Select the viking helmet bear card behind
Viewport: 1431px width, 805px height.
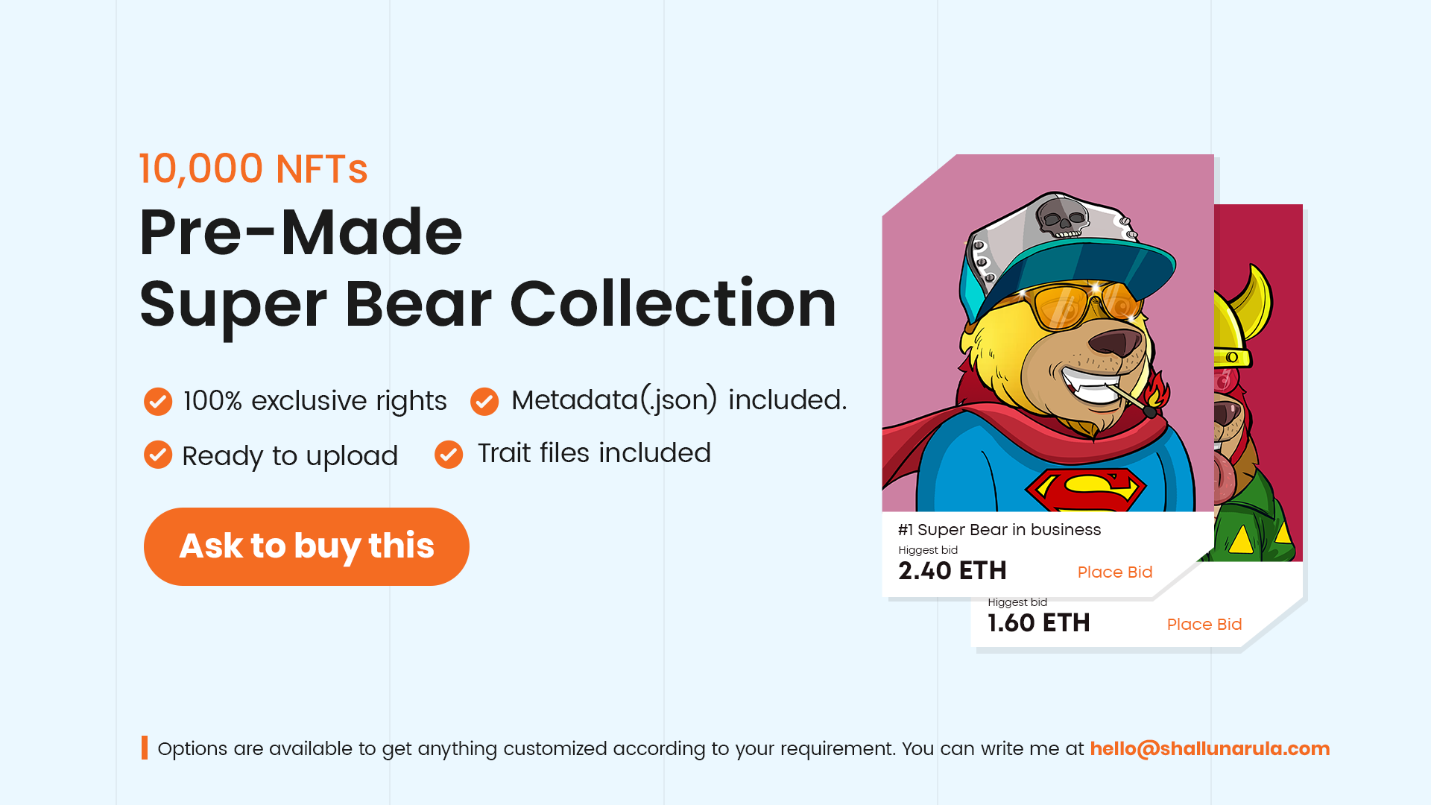click(1258, 382)
